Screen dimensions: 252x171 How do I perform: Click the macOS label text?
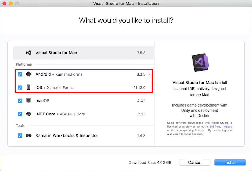point(43,101)
